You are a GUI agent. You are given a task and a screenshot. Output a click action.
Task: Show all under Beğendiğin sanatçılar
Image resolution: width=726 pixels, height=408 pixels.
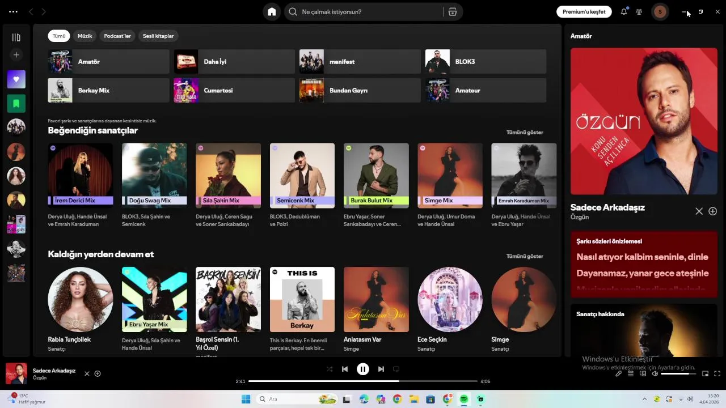pyautogui.click(x=525, y=133)
